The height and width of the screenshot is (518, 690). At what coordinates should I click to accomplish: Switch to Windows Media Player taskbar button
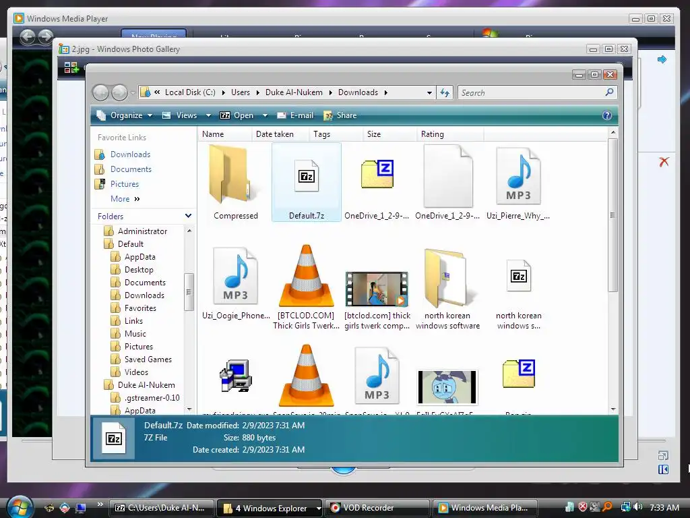click(487, 508)
